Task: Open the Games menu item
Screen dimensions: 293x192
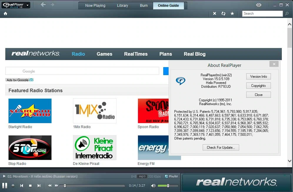Action: point(104,54)
